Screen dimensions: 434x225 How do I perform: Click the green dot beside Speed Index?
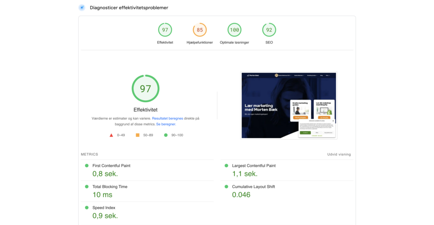coord(86,208)
